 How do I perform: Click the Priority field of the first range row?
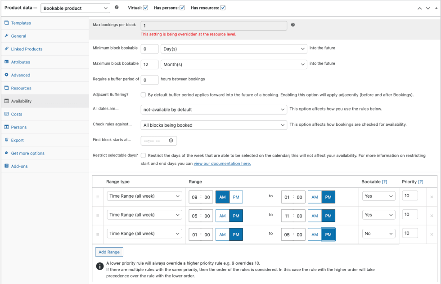(x=410, y=196)
